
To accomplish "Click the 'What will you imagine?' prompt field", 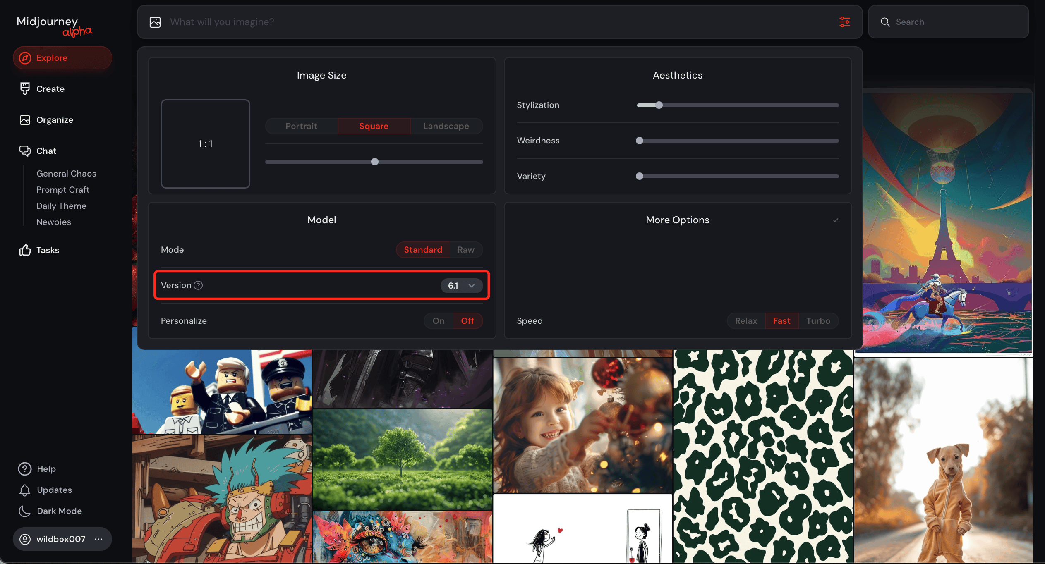I will [501, 22].
